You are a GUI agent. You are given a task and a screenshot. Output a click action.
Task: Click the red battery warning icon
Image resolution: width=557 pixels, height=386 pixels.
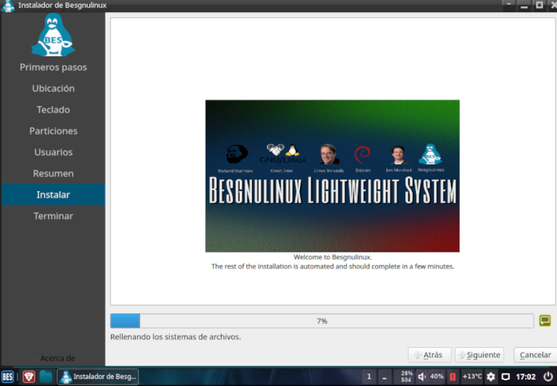pos(452,377)
